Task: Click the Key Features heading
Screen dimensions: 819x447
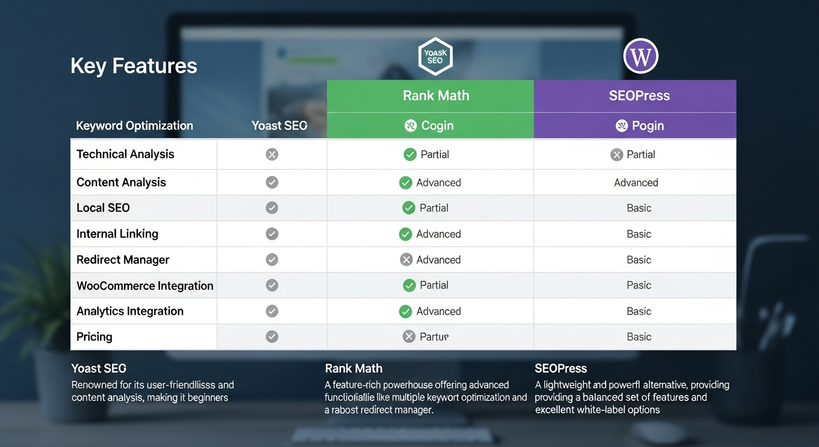Action: (134, 66)
